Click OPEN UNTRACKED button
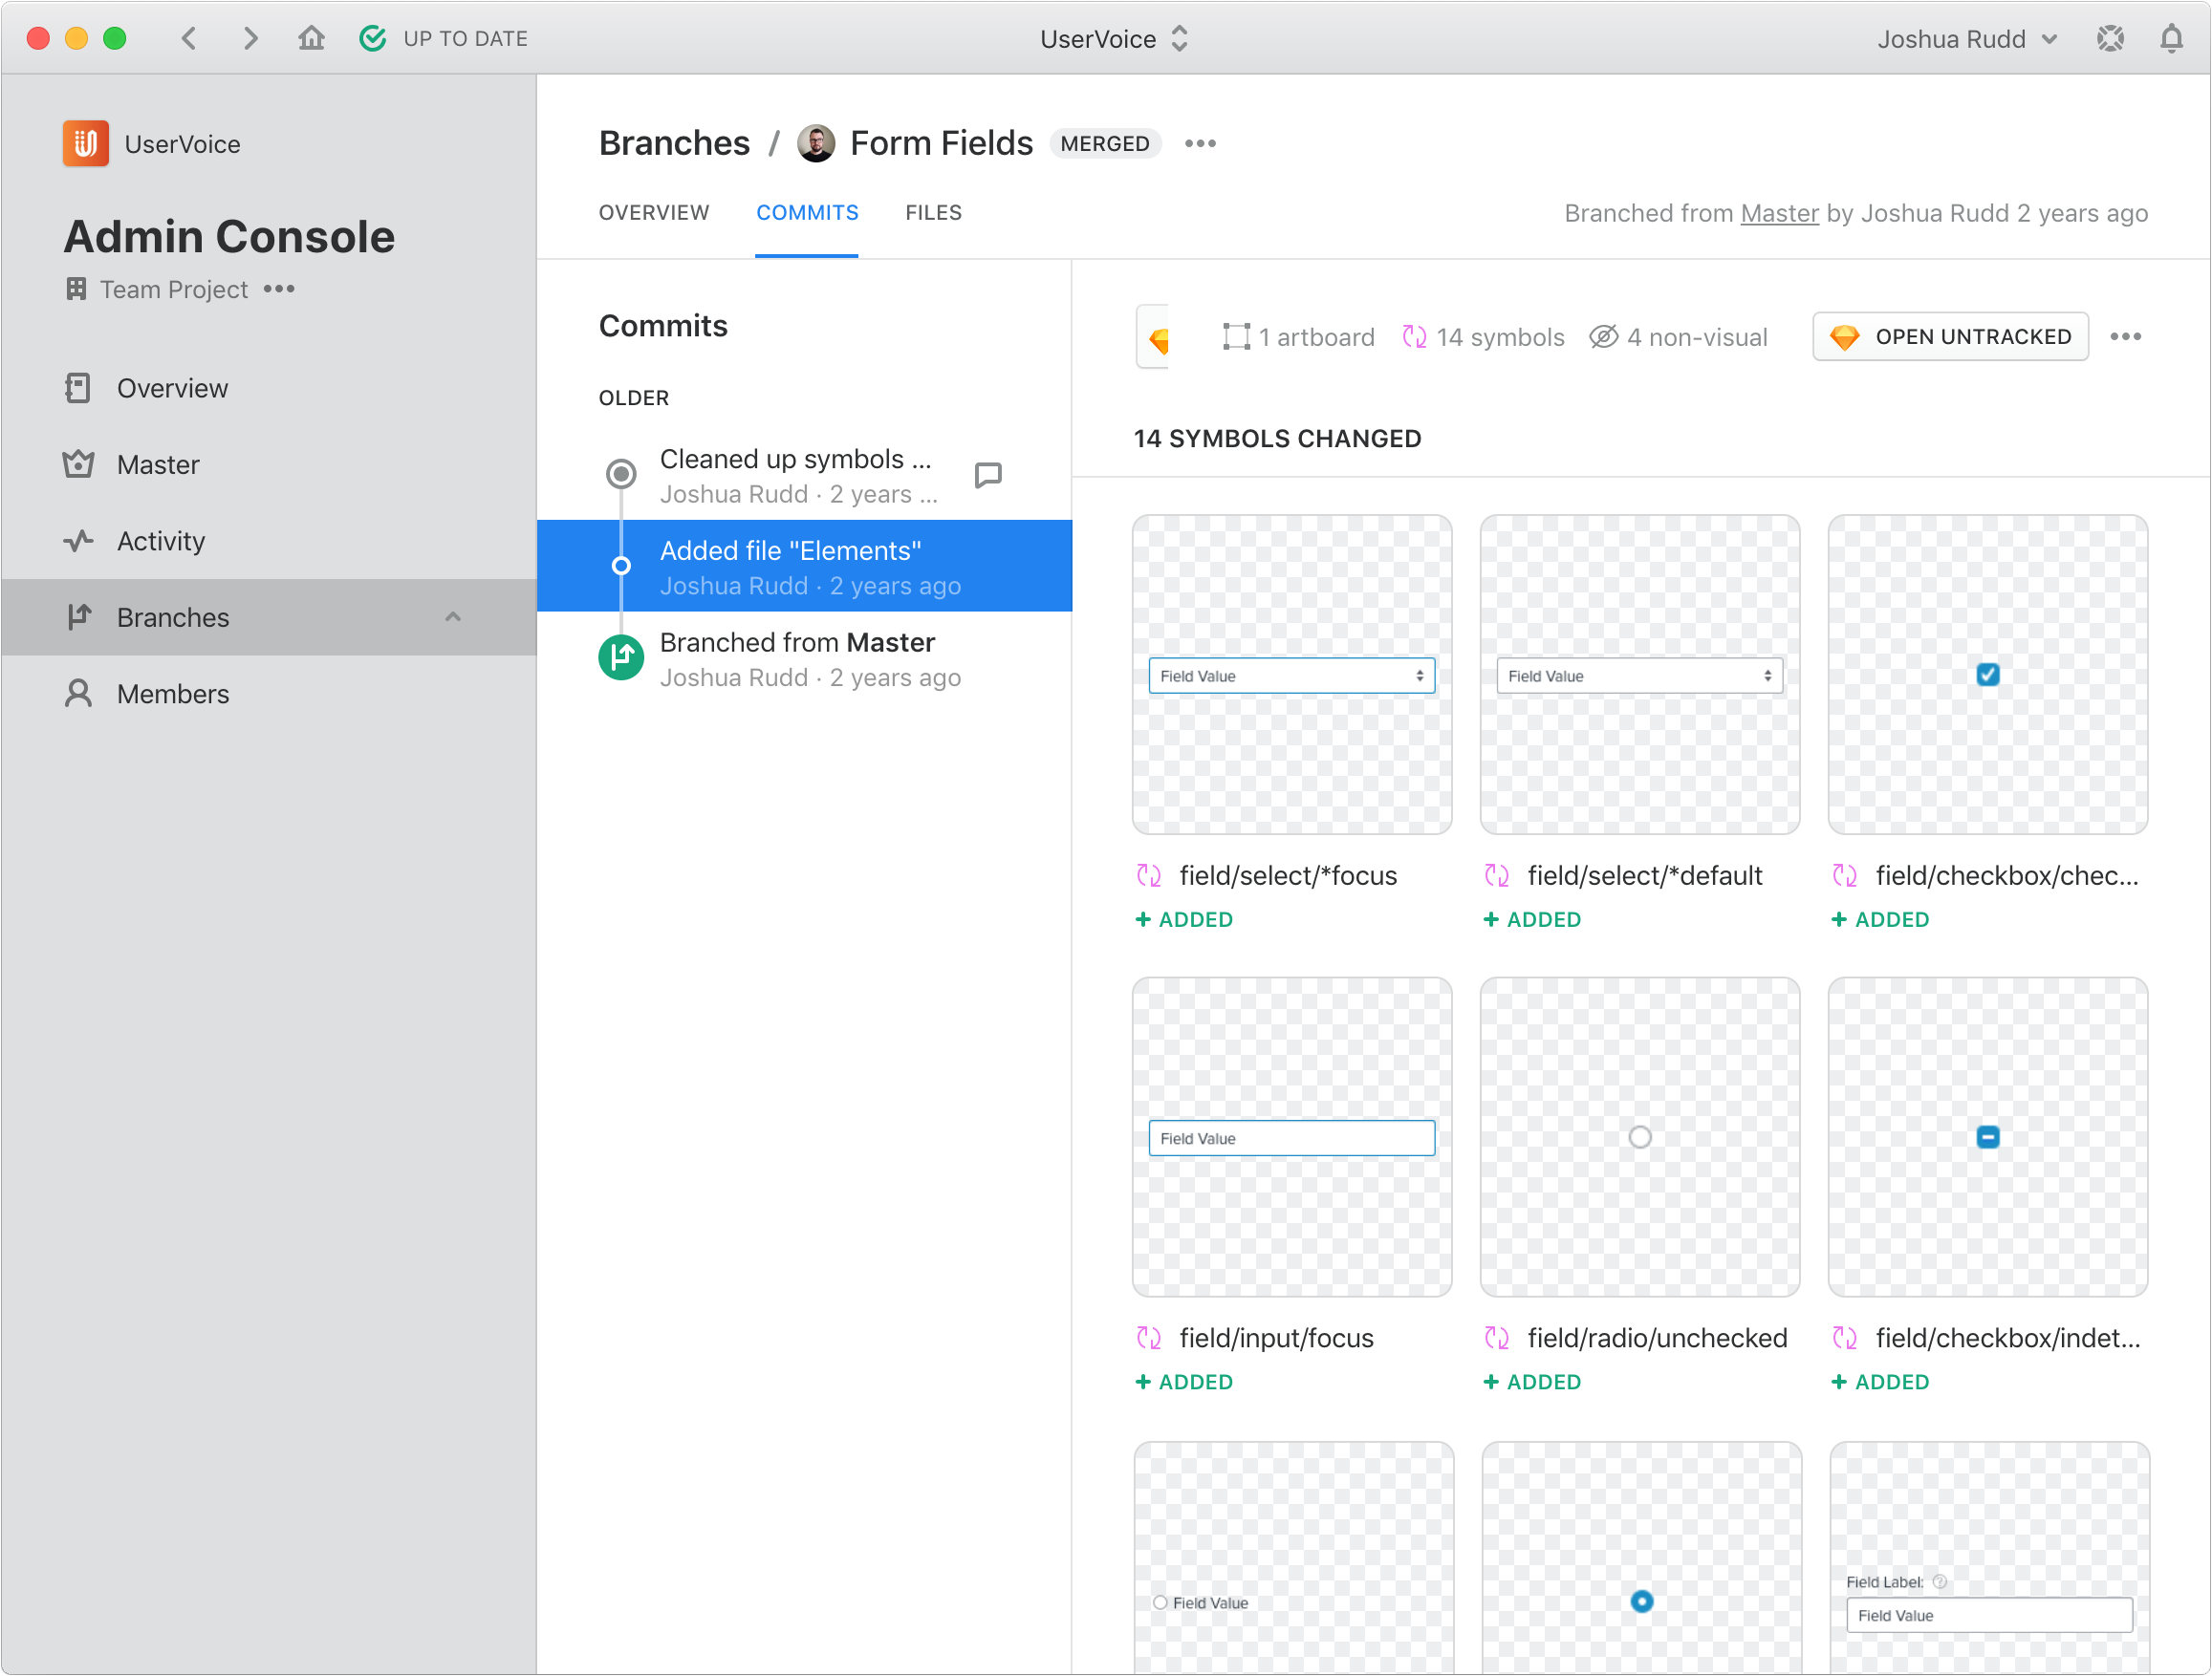2212x1676 pixels. [1950, 336]
